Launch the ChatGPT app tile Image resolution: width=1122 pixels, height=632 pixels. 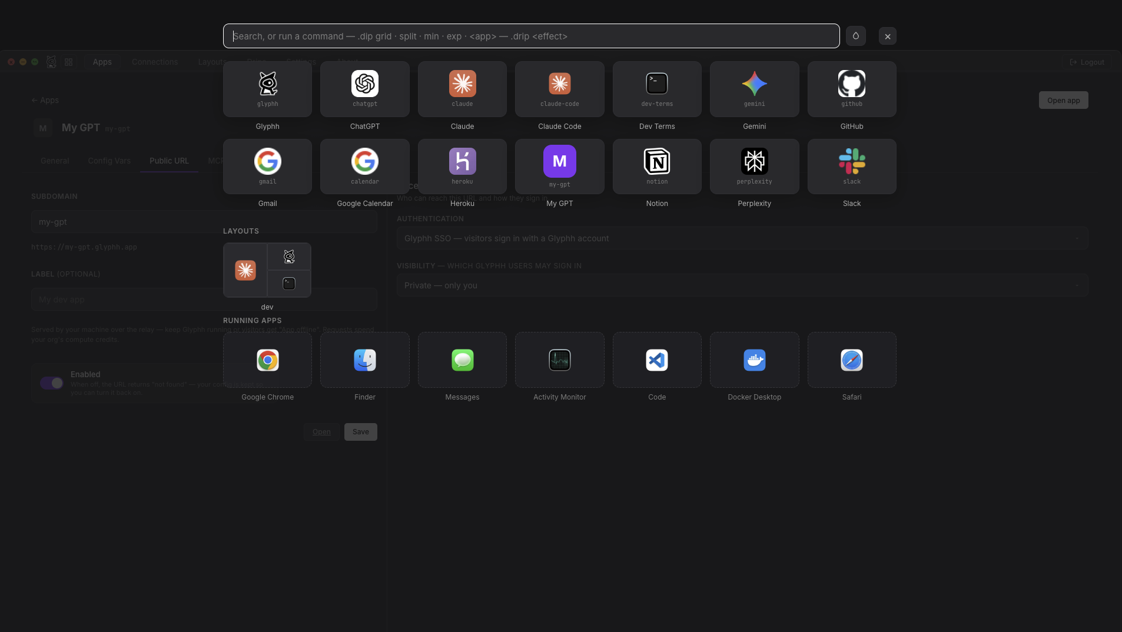(x=365, y=89)
